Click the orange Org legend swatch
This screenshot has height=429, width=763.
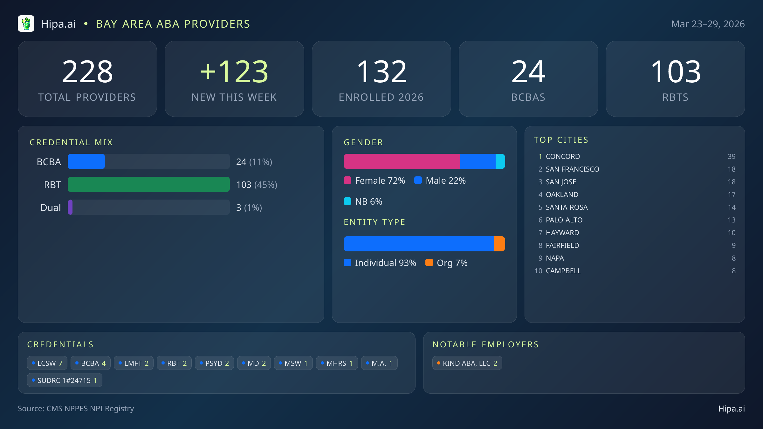tap(429, 262)
